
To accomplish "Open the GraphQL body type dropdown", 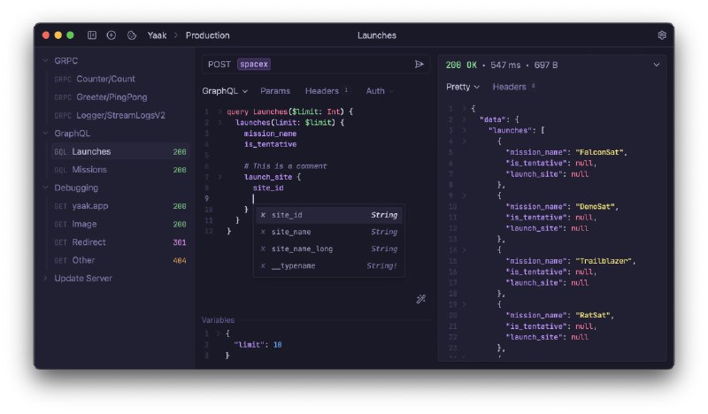I will pyautogui.click(x=225, y=90).
